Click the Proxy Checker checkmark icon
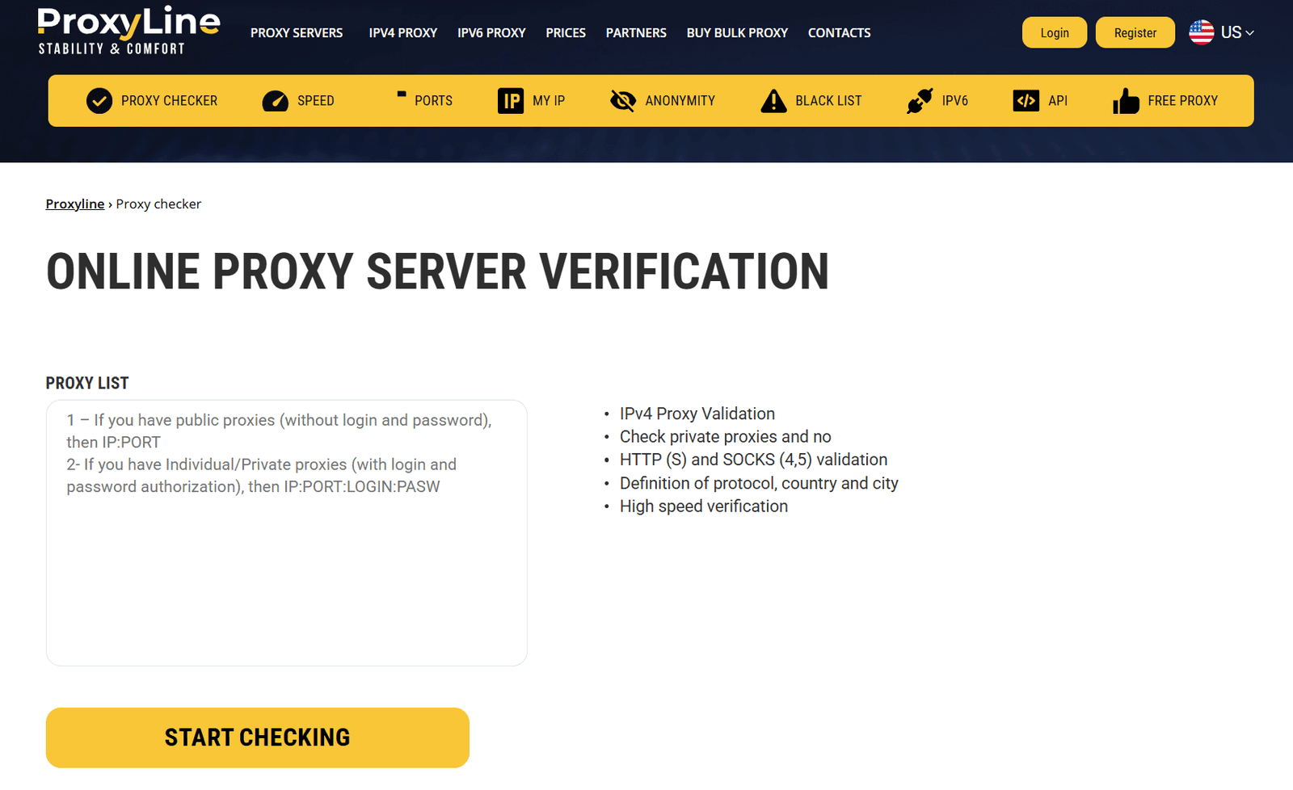Screen dimensions: 1293x790 pos(99,101)
